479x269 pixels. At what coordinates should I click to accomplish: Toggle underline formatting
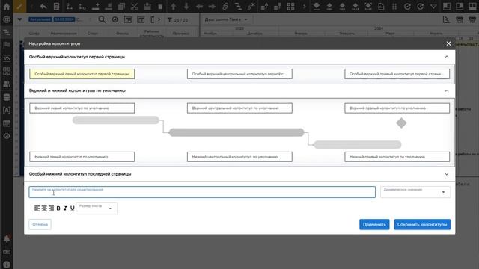pyautogui.click(x=72, y=208)
